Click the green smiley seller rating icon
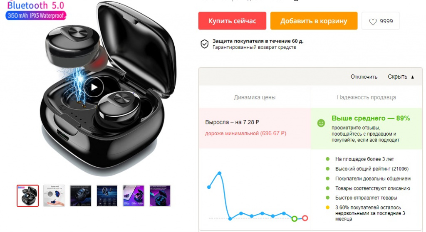Image resolution: width=426 pixels, height=232 pixels. [321, 123]
